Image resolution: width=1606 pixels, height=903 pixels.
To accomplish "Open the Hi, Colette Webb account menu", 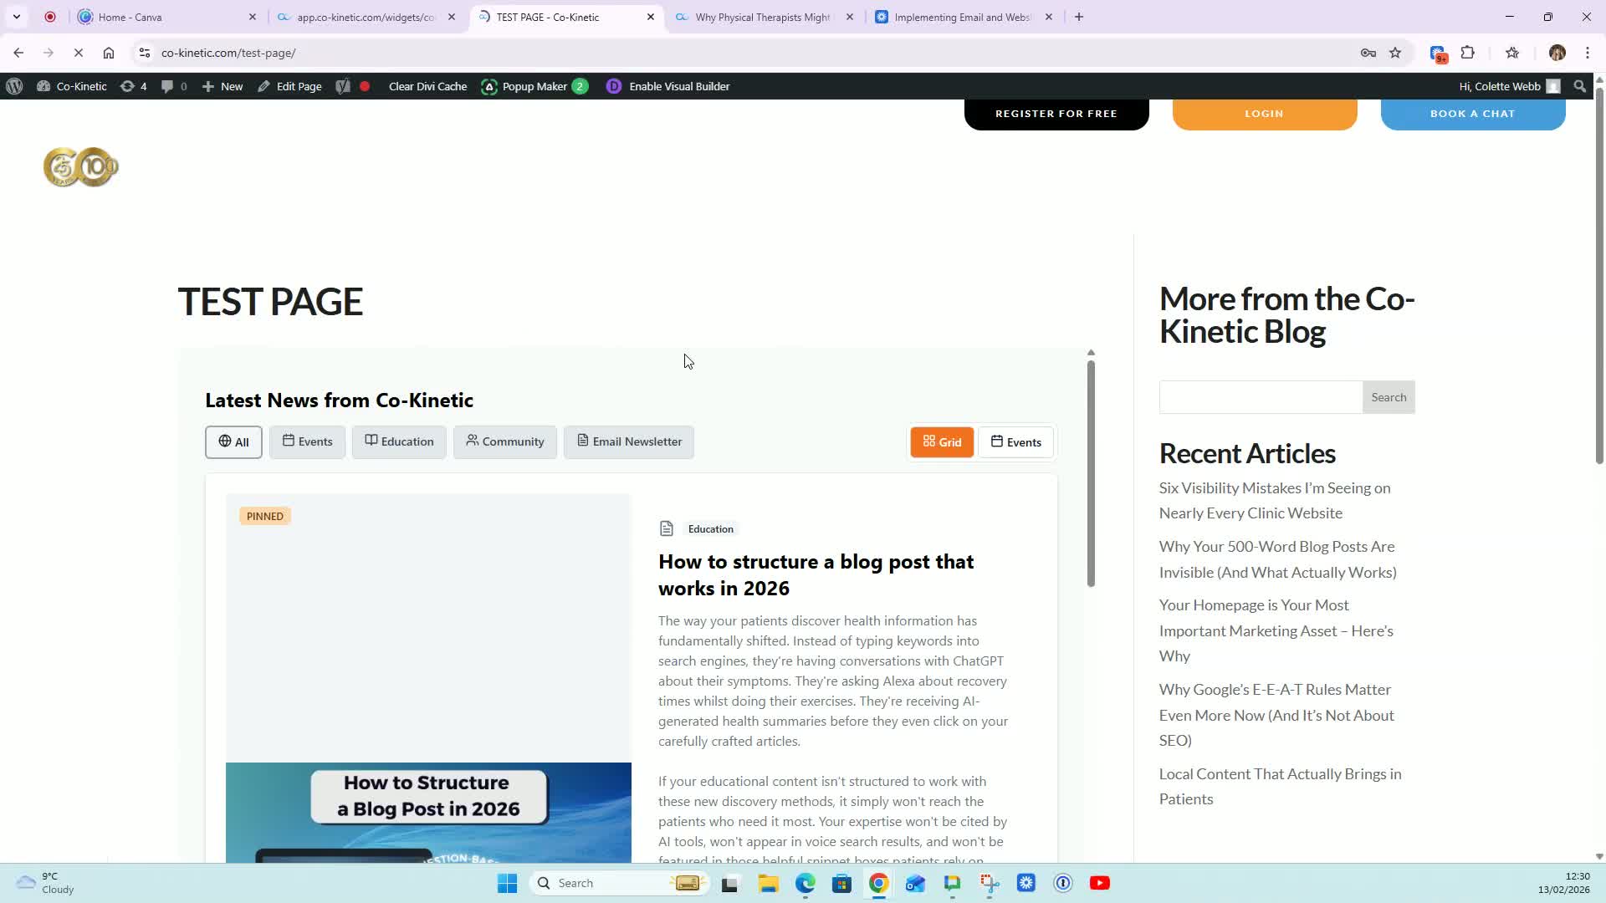I will point(1509,86).
